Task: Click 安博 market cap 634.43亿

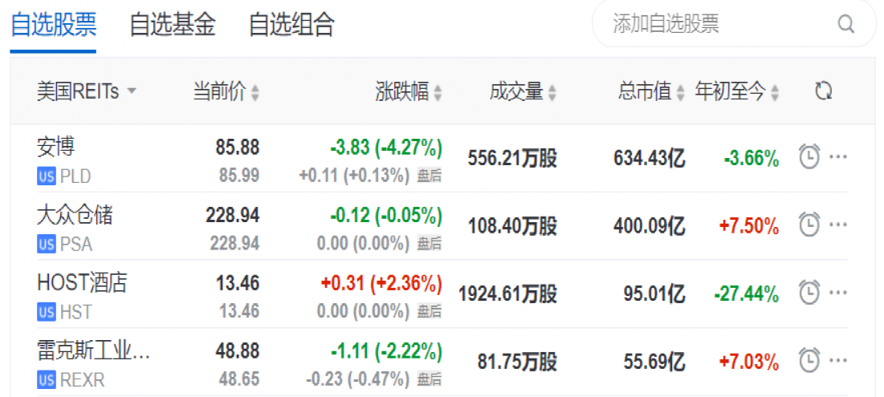Action: point(650,159)
